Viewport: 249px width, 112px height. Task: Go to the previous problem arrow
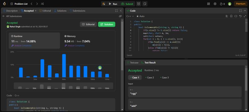pos(31,4)
